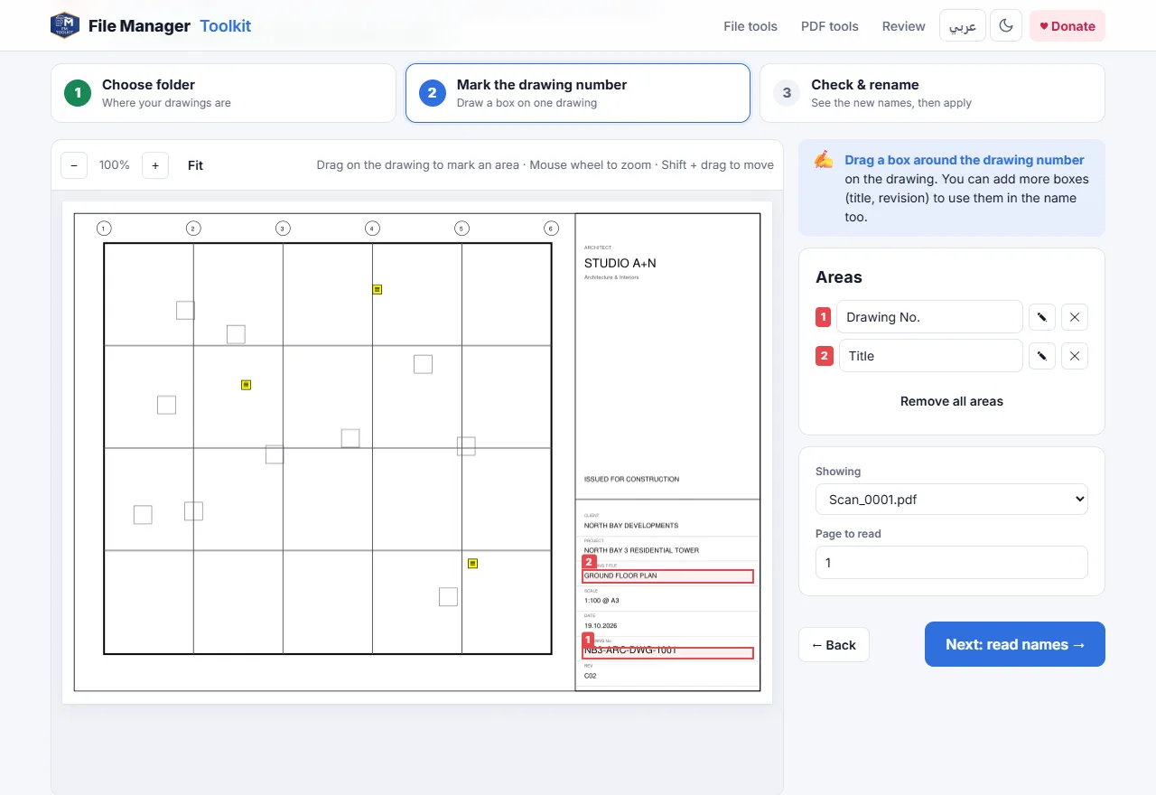Screen dimensions: 1156x795
Task: Open the Showing file dropdown Scan_0001.pdf
Action: (x=952, y=499)
